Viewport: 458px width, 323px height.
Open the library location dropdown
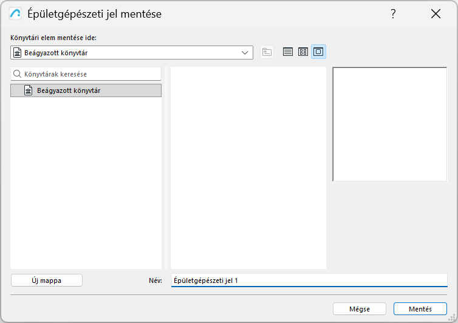coord(245,53)
